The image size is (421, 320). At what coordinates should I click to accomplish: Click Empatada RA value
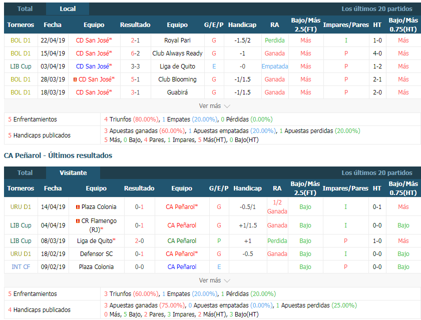(x=275, y=66)
